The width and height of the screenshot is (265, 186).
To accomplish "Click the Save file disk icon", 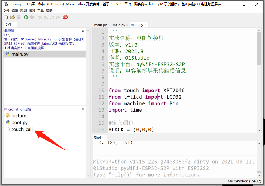I will pos(19,17).
